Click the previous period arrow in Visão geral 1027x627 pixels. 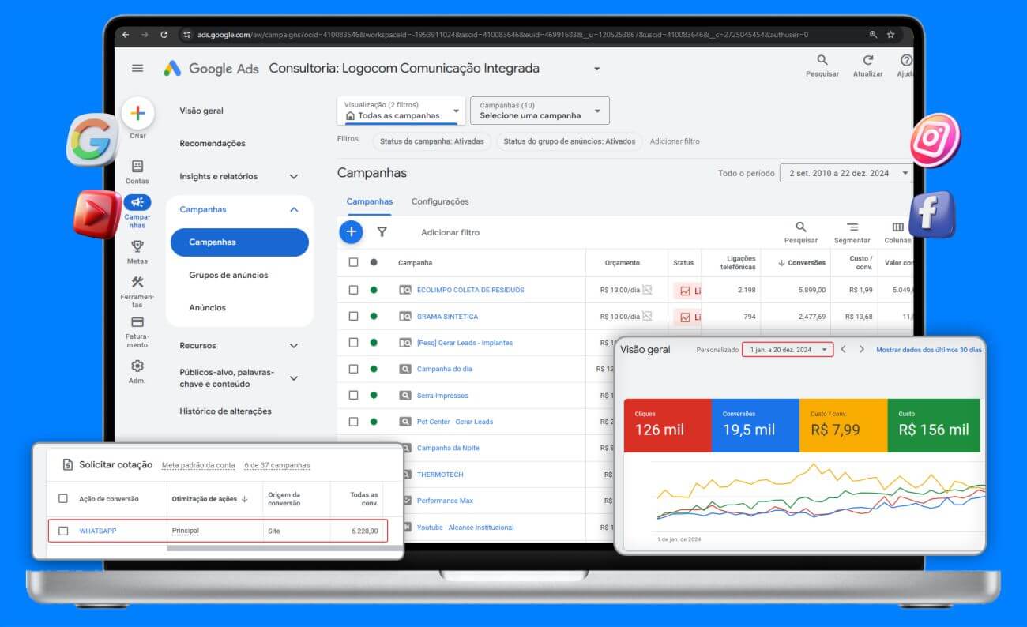(844, 349)
